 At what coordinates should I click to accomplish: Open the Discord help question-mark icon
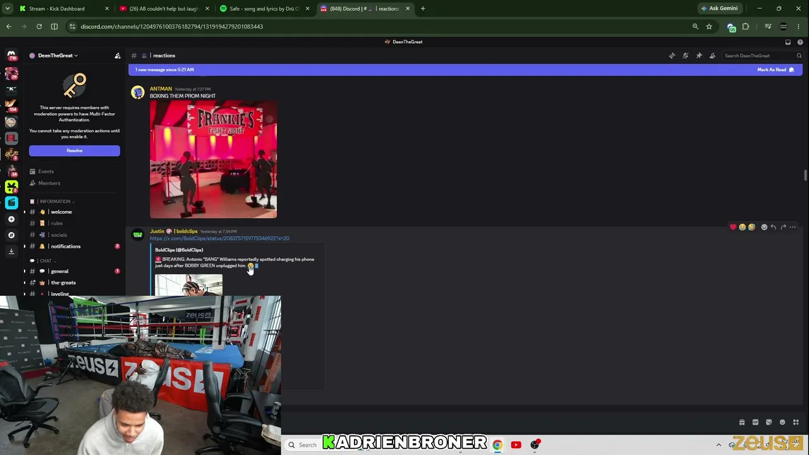800,42
